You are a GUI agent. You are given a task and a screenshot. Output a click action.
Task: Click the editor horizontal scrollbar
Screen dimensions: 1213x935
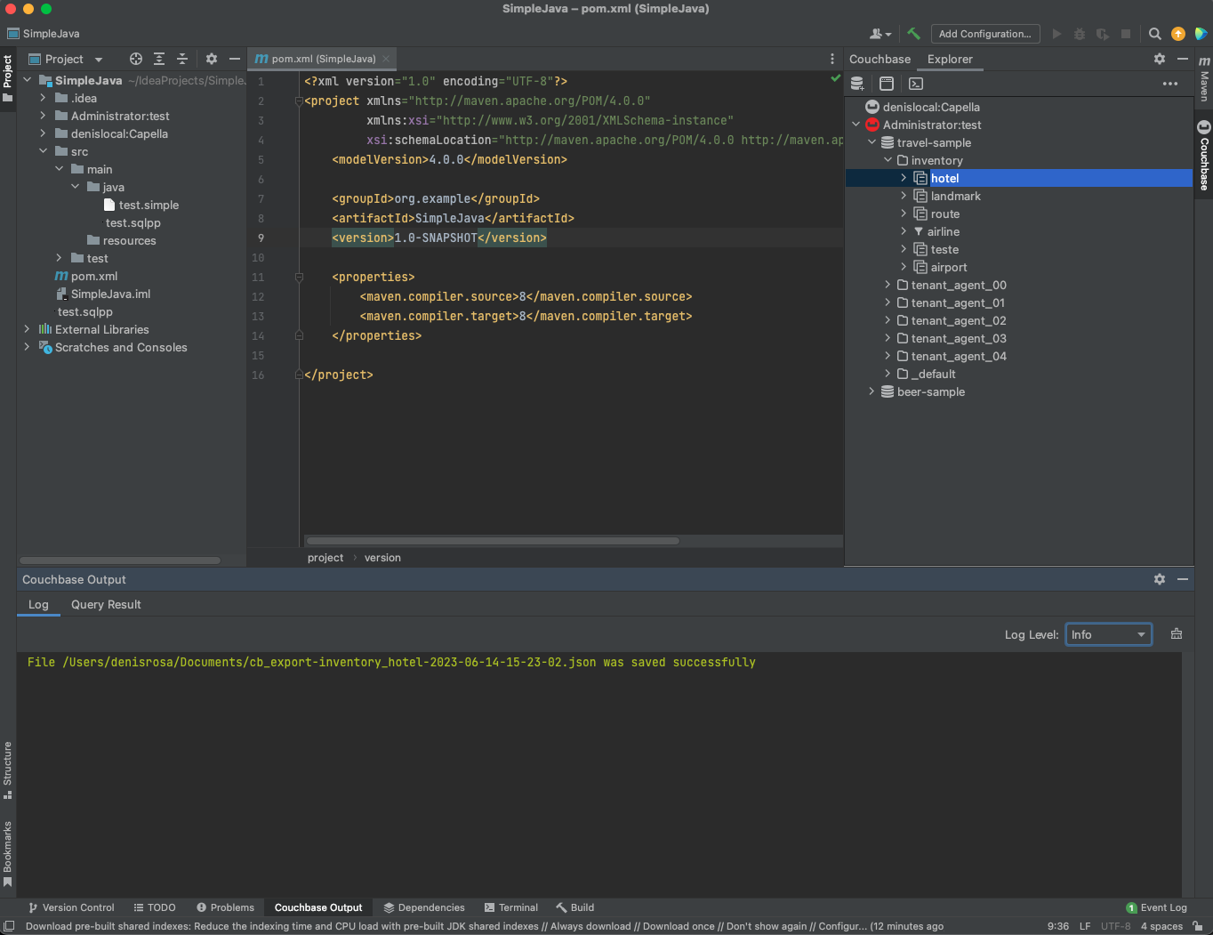tap(493, 540)
